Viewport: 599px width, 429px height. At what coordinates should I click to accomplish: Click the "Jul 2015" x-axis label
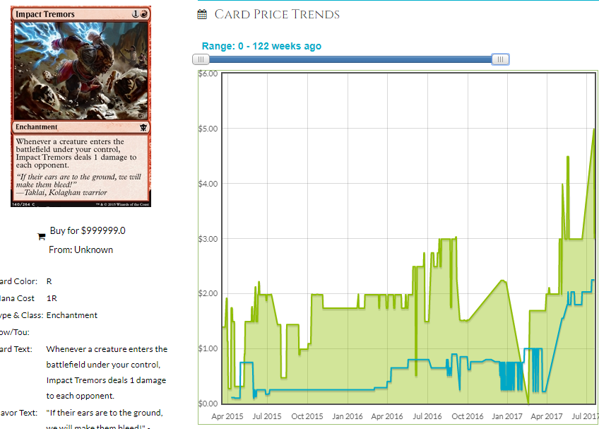(x=267, y=416)
